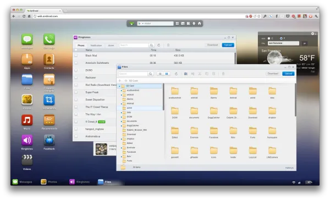
Task: Open the Recommends desktop icon
Action: click(49, 120)
